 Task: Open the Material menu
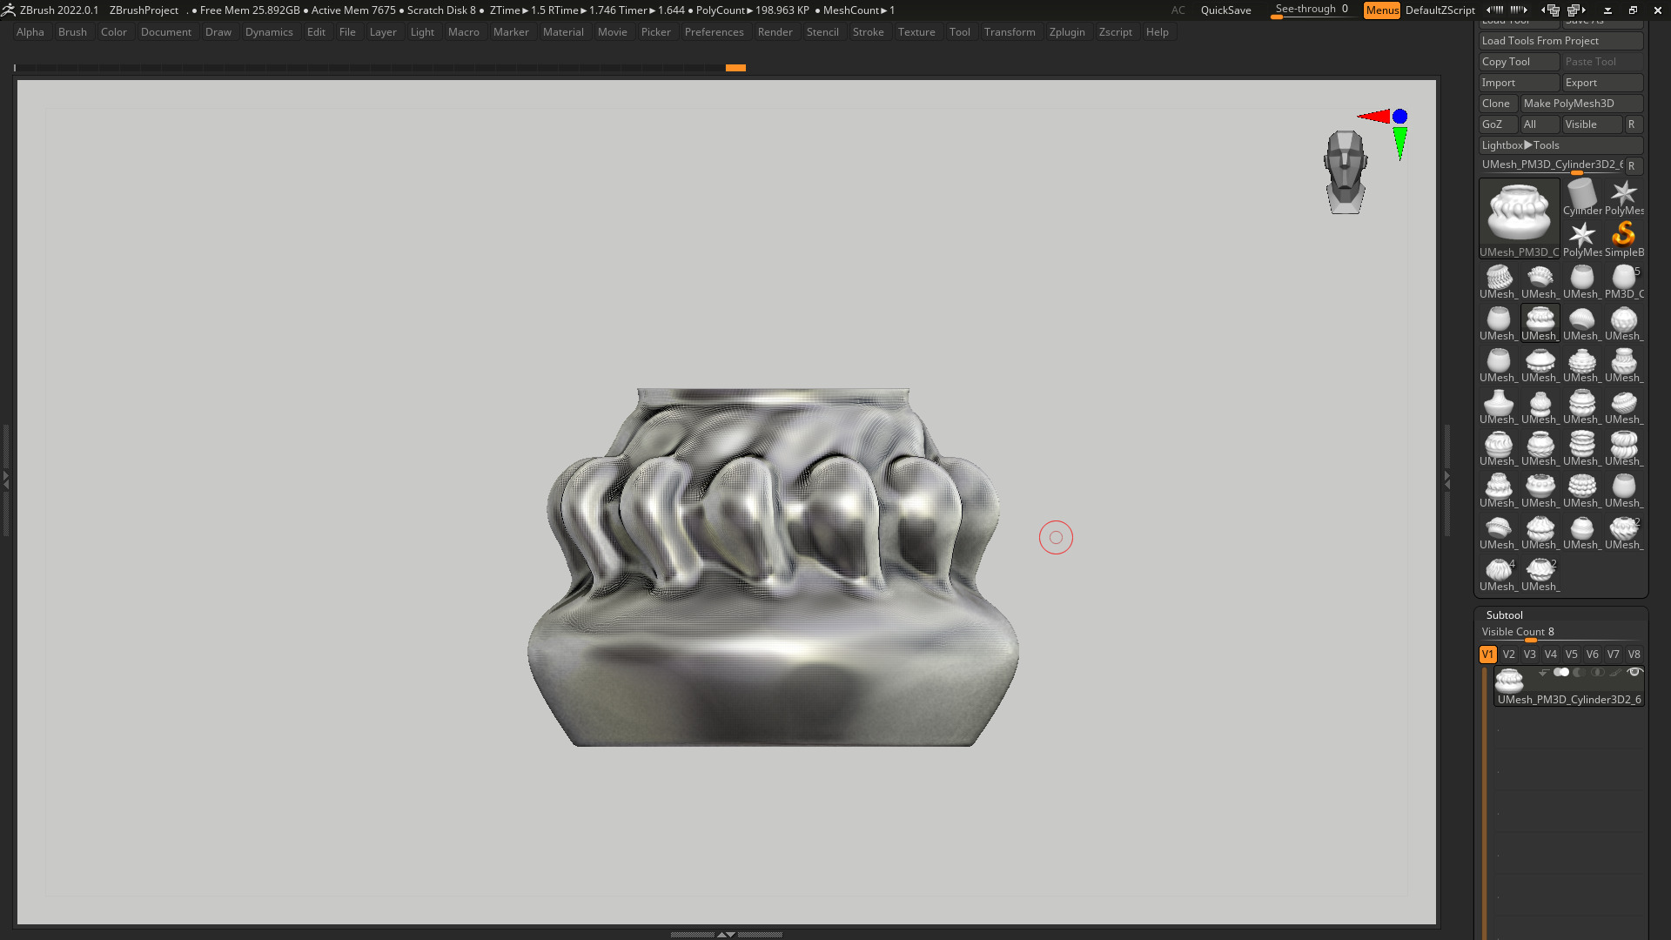click(x=563, y=32)
